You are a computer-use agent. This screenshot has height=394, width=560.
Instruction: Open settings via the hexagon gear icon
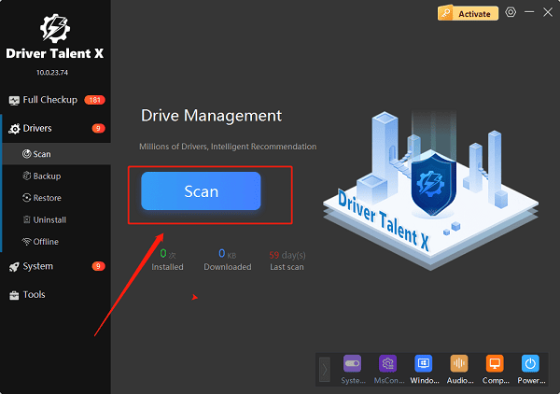[x=511, y=13]
